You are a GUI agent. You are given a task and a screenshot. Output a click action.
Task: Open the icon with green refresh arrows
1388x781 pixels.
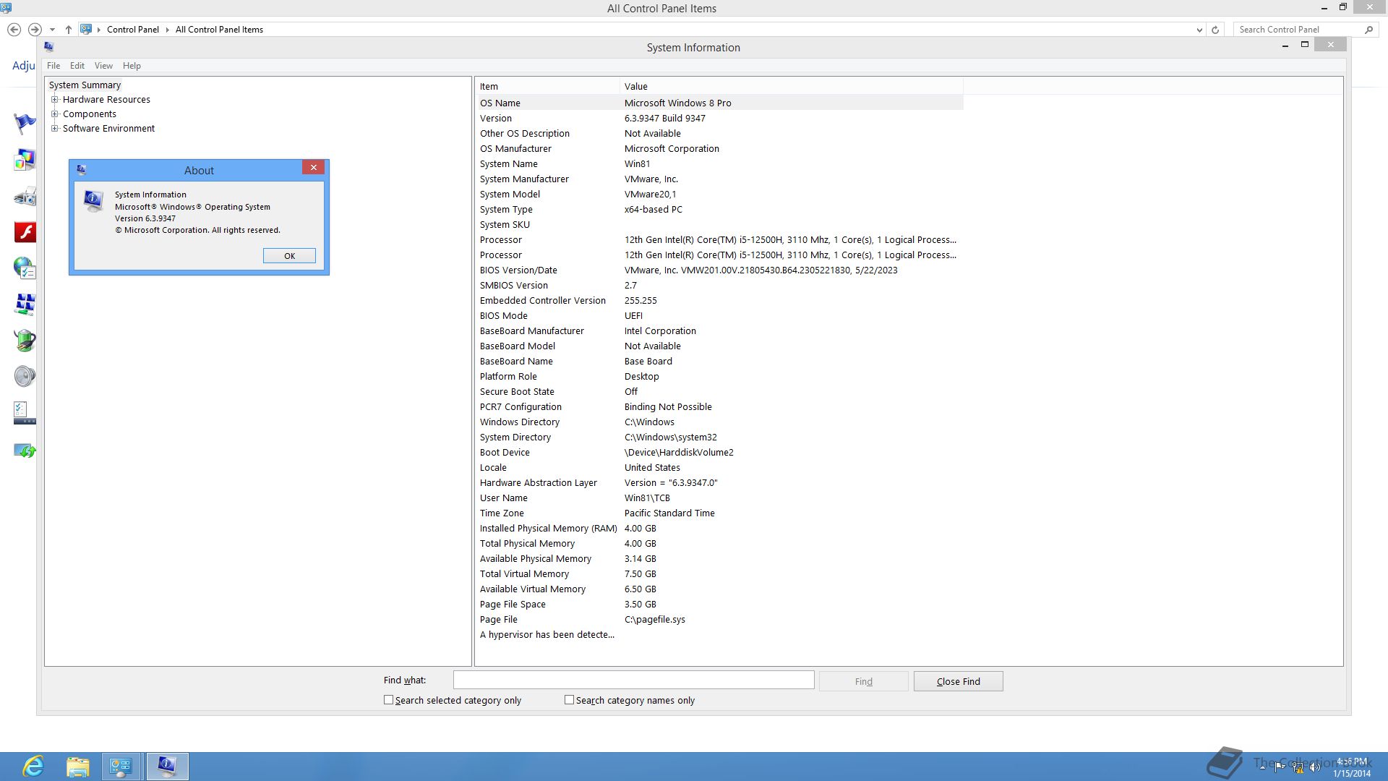point(25,451)
